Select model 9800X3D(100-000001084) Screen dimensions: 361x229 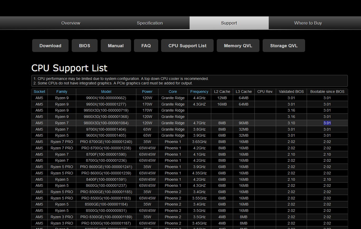pos(106,123)
